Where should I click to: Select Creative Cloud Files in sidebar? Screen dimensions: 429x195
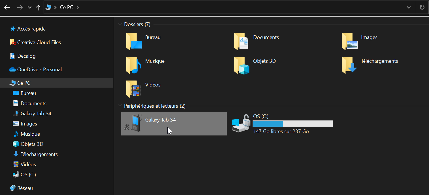[39, 42]
